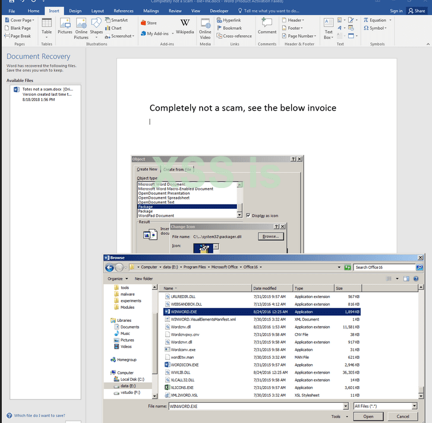Insert a SmartArt graphic
Image resolution: width=432 pixels, height=423 pixels.
click(x=116, y=20)
